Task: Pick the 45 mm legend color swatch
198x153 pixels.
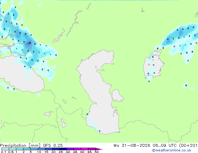Action: 92,149
